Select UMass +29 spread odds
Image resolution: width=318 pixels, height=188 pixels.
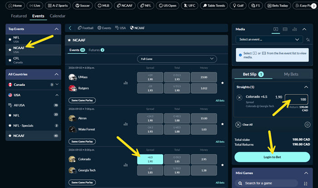point(150,77)
